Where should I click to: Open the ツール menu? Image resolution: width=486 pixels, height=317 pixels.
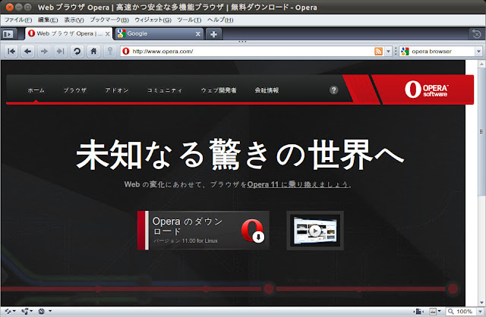pyautogui.click(x=189, y=20)
